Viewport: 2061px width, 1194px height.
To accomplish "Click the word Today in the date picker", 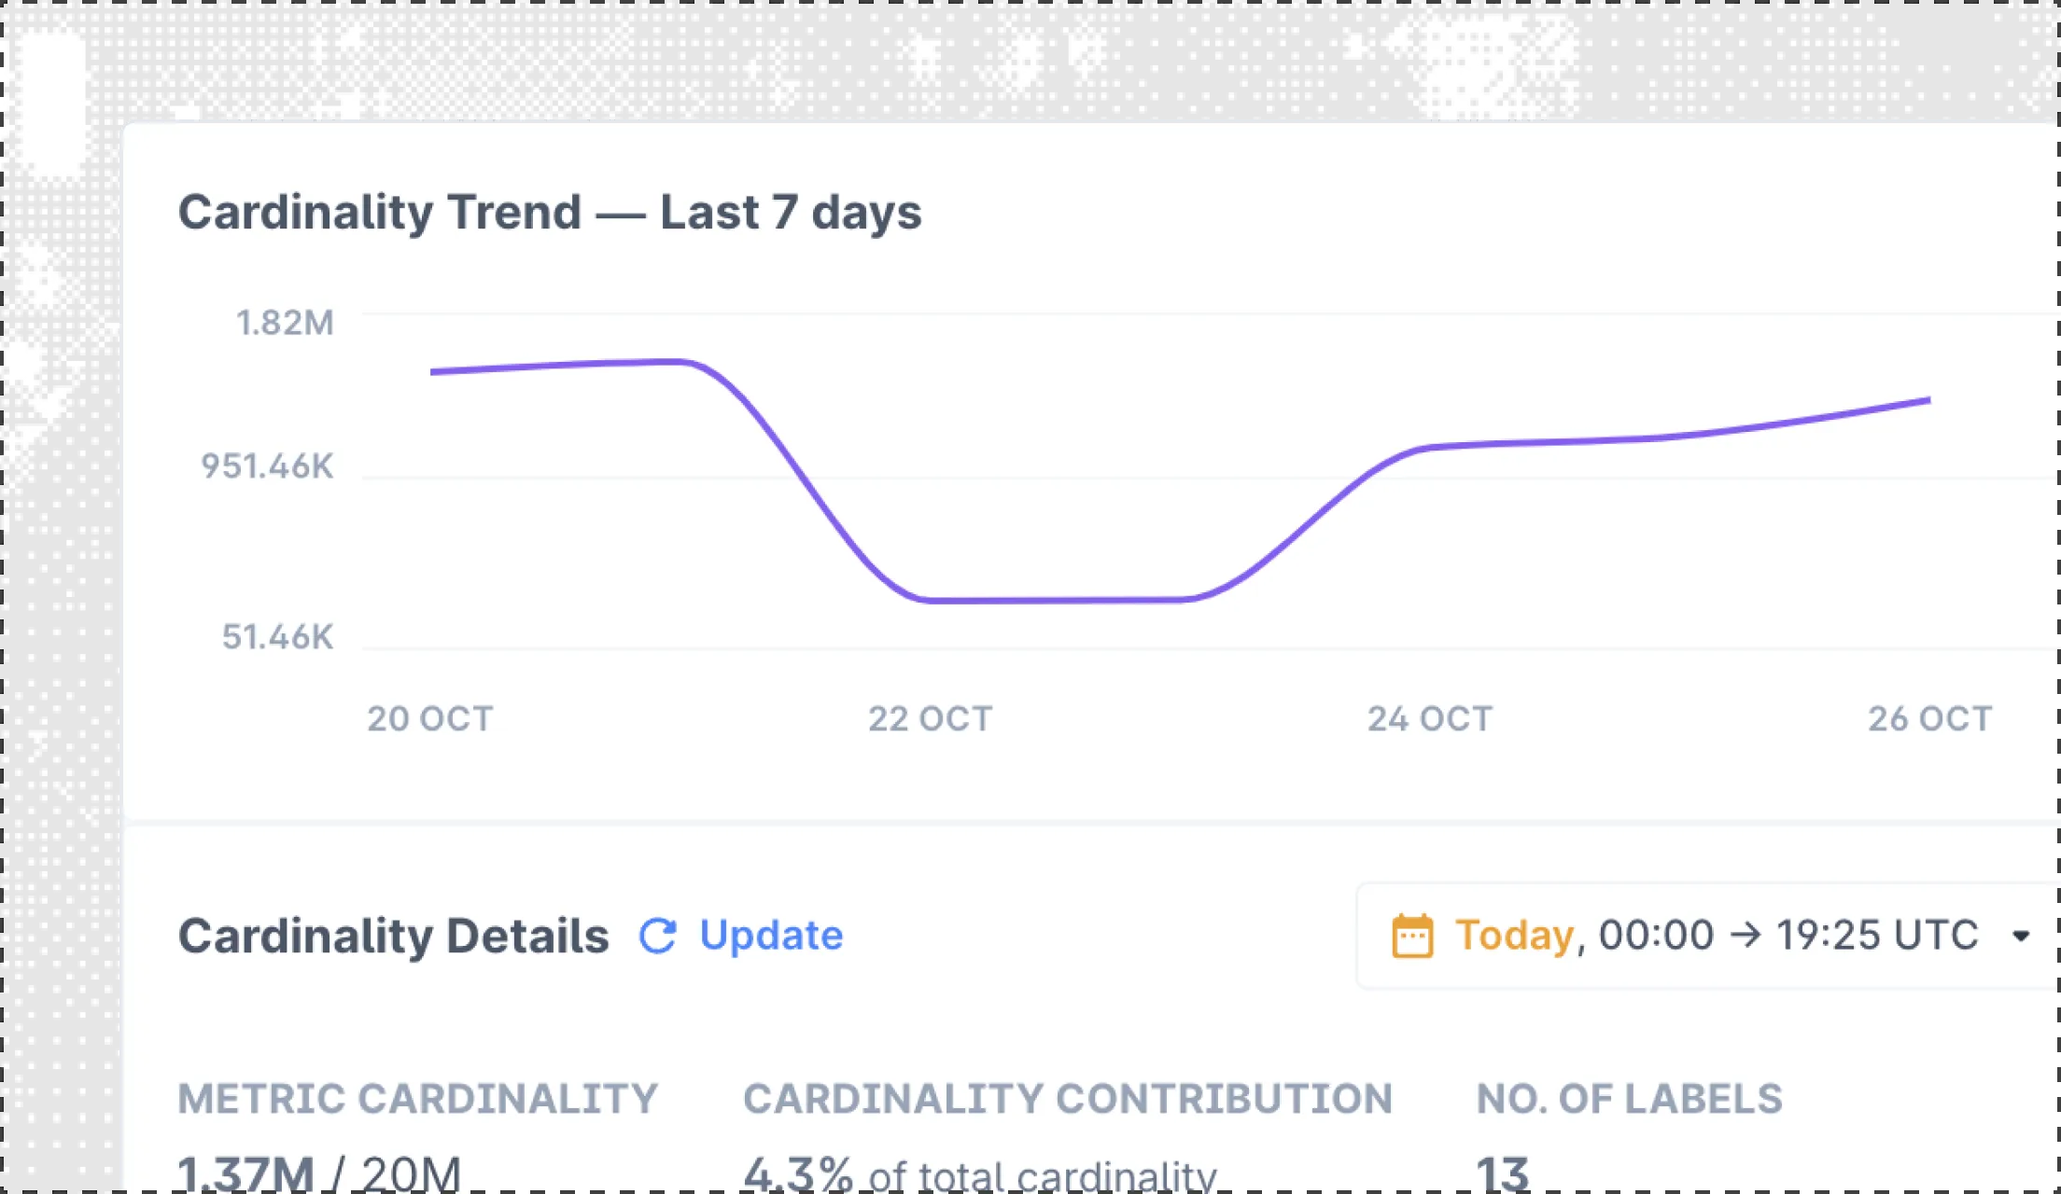I will pyautogui.click(x=1514, y=936).
